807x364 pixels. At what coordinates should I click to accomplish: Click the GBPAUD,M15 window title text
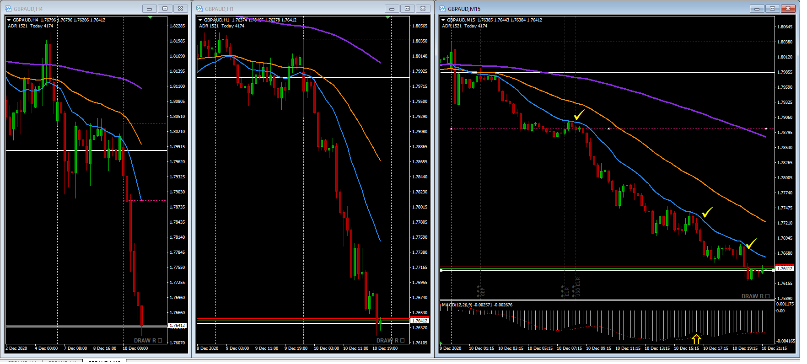click(464, 9)
